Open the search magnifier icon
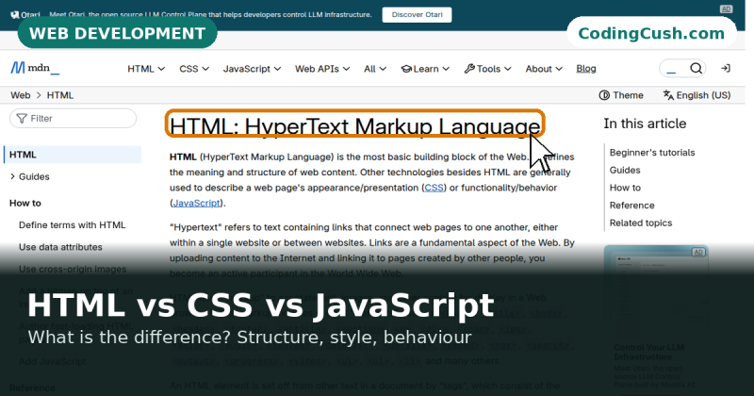This screenshot has height=396, width=754. [x=696, y=68]
